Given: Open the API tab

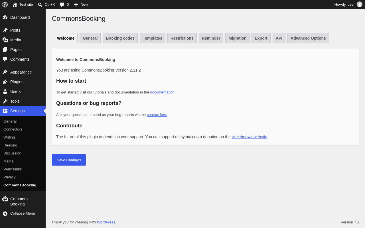Looking at the screenshot, I should pyautogui.click(x=279, y=38).
